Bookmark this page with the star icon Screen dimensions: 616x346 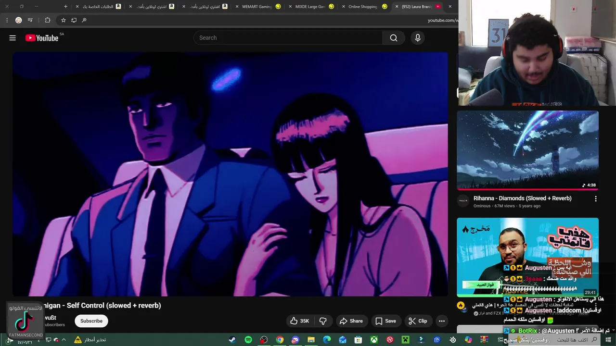pyautogui.click(x=63, y=20)
